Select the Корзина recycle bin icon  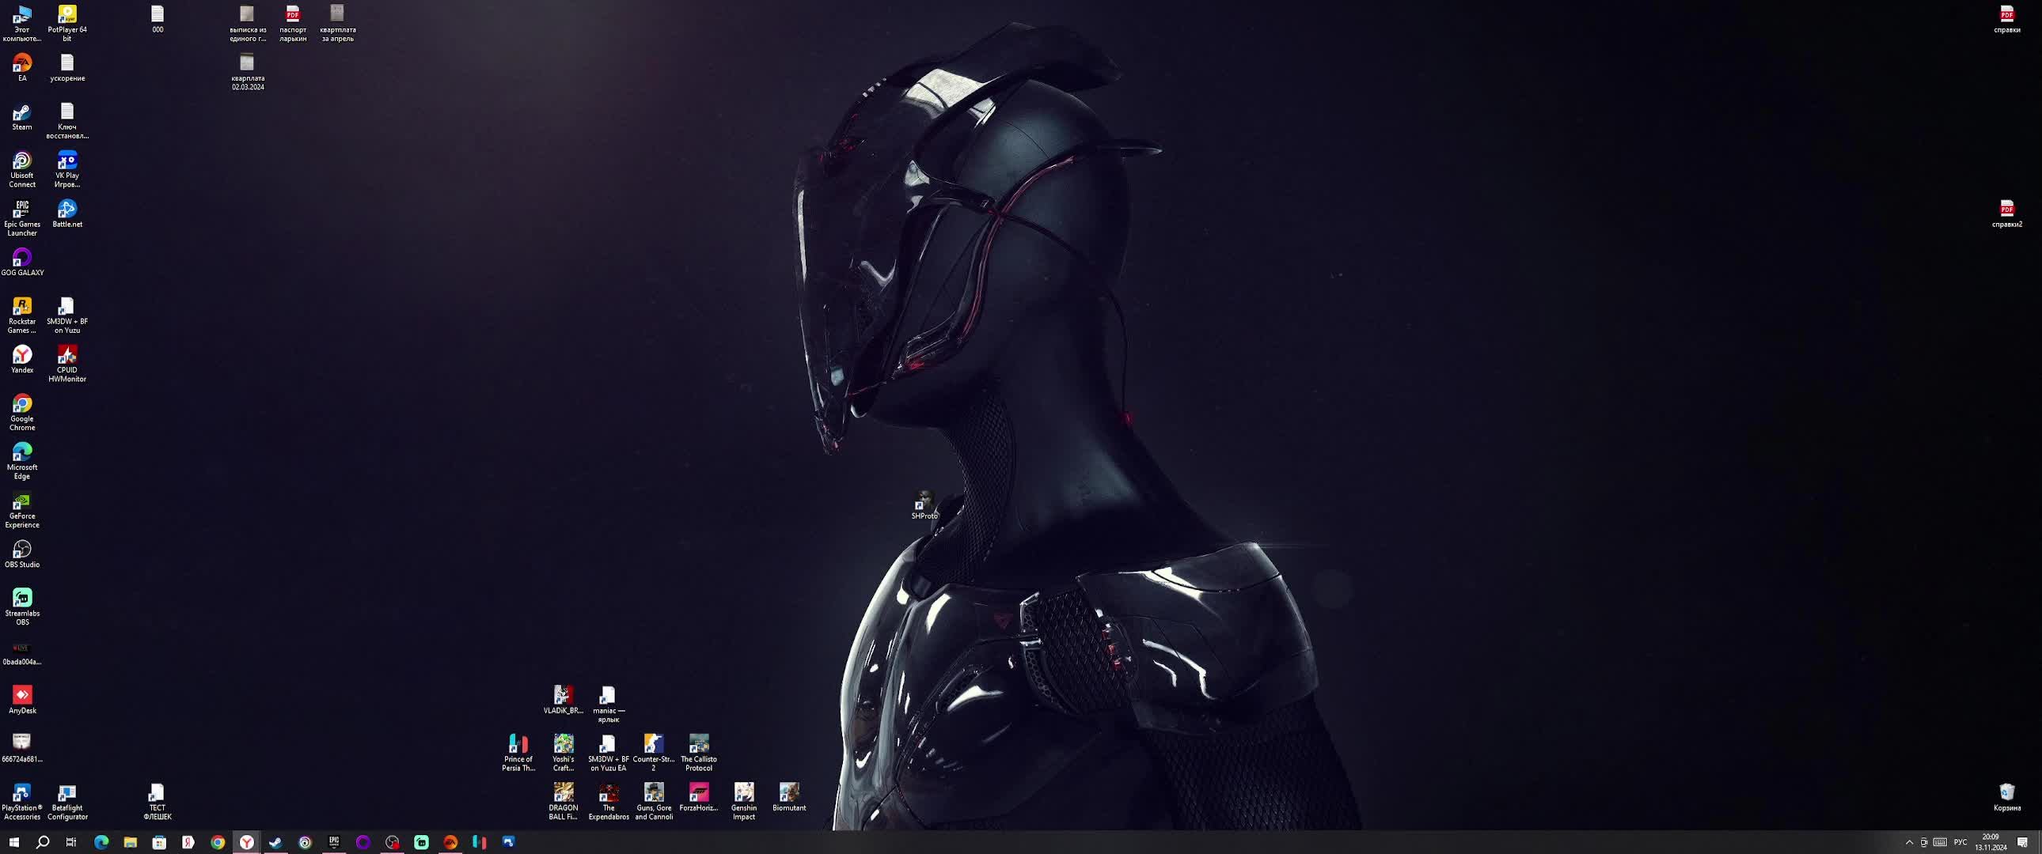[2007, 798]
